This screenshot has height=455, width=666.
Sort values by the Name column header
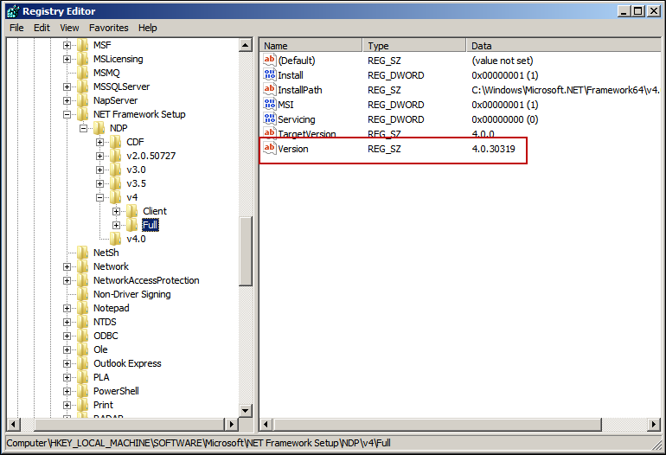[x=311, y=46]
